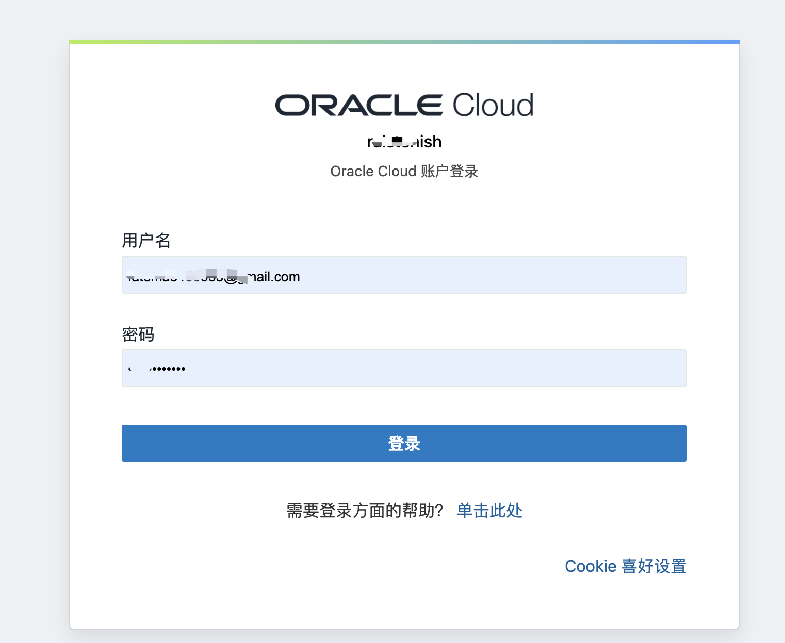785x643 pixels.
Task: Click the center of the 登录 button label
Action: pos(404,443)
